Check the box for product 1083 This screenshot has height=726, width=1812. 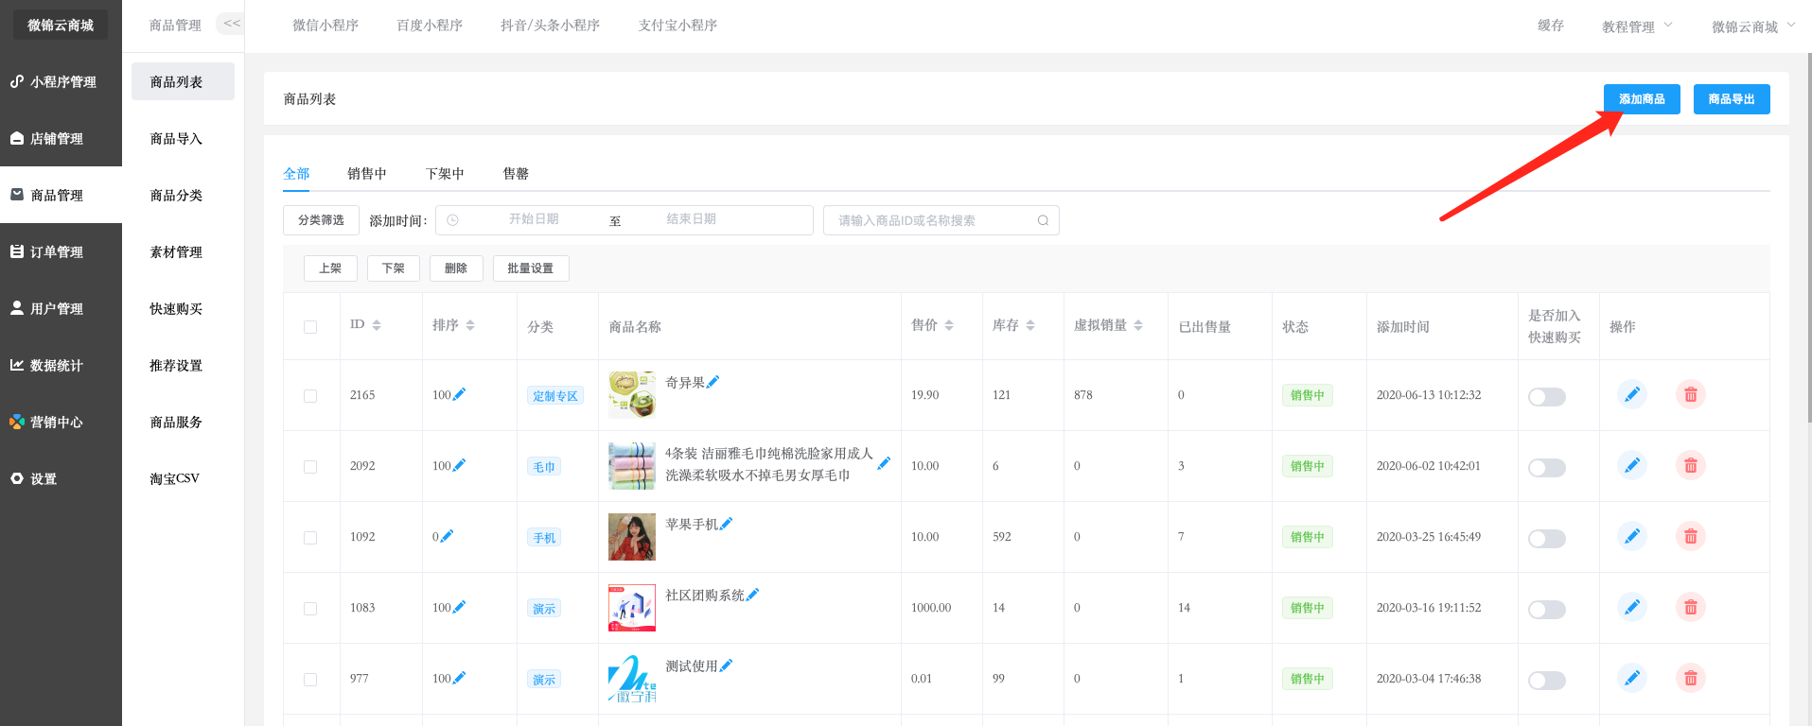310,609
